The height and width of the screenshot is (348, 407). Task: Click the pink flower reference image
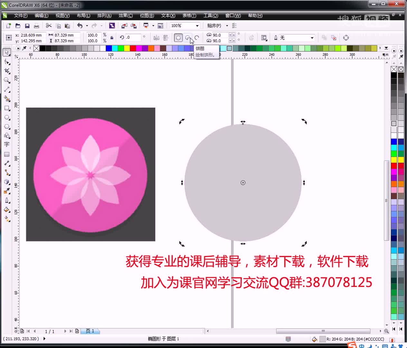tap(90, 174)
